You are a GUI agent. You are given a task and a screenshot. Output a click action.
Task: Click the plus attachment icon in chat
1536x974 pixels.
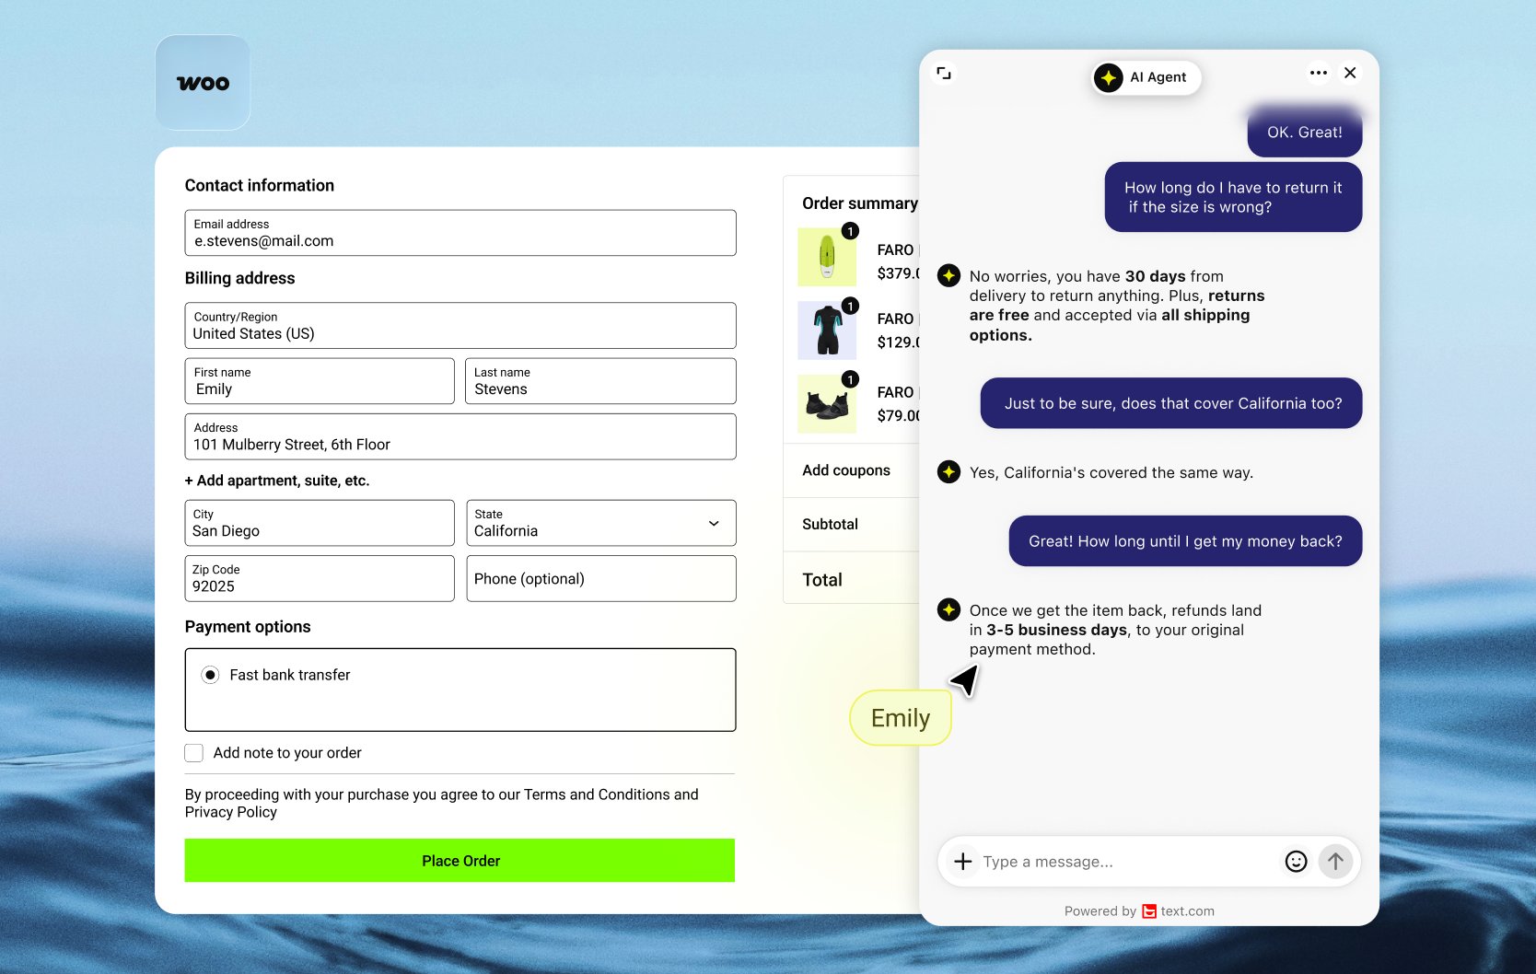coord(962,862)
